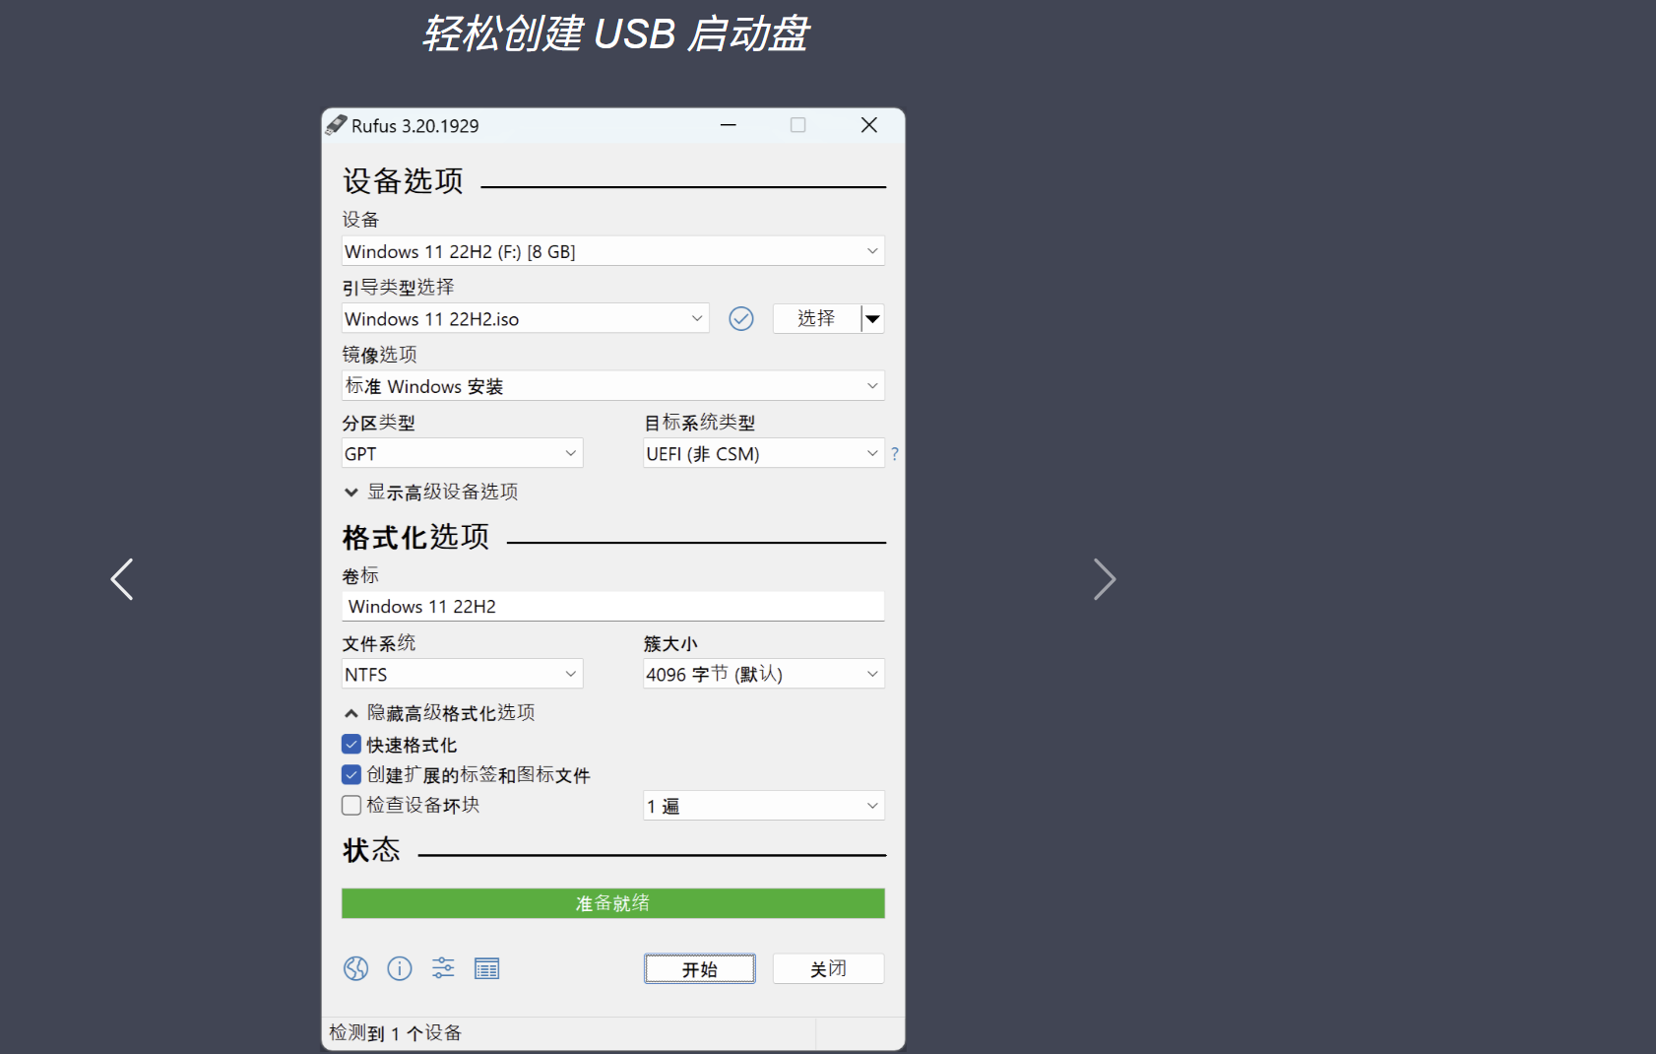Image resolution: width=1656 pixels, height=1054 pixels.
Task: Open the About info icon
Action: click(400, 968)
